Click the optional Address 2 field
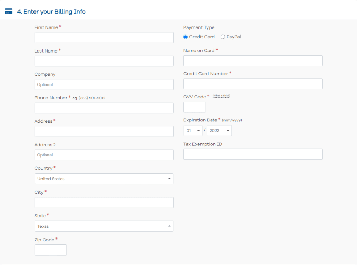The width and height of the screenshot is (357, 266). pyautogui.click(x=104, y=155)
